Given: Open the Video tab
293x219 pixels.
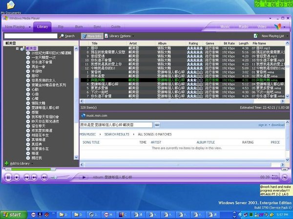Looking at the screenshot, I should click(x=262, y=27).
